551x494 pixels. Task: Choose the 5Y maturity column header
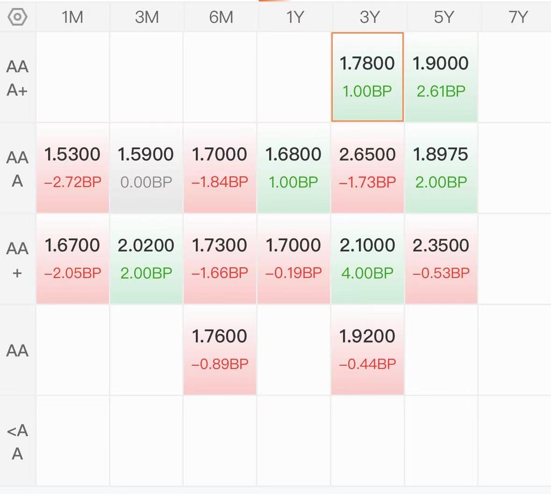444,17
